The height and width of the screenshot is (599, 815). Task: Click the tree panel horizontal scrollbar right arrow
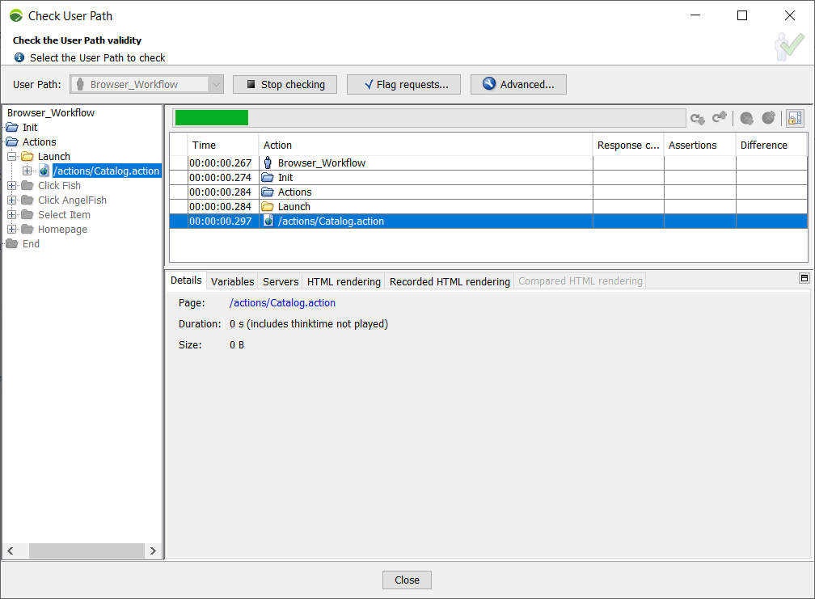pyautogui.click(x=153, y=550)
